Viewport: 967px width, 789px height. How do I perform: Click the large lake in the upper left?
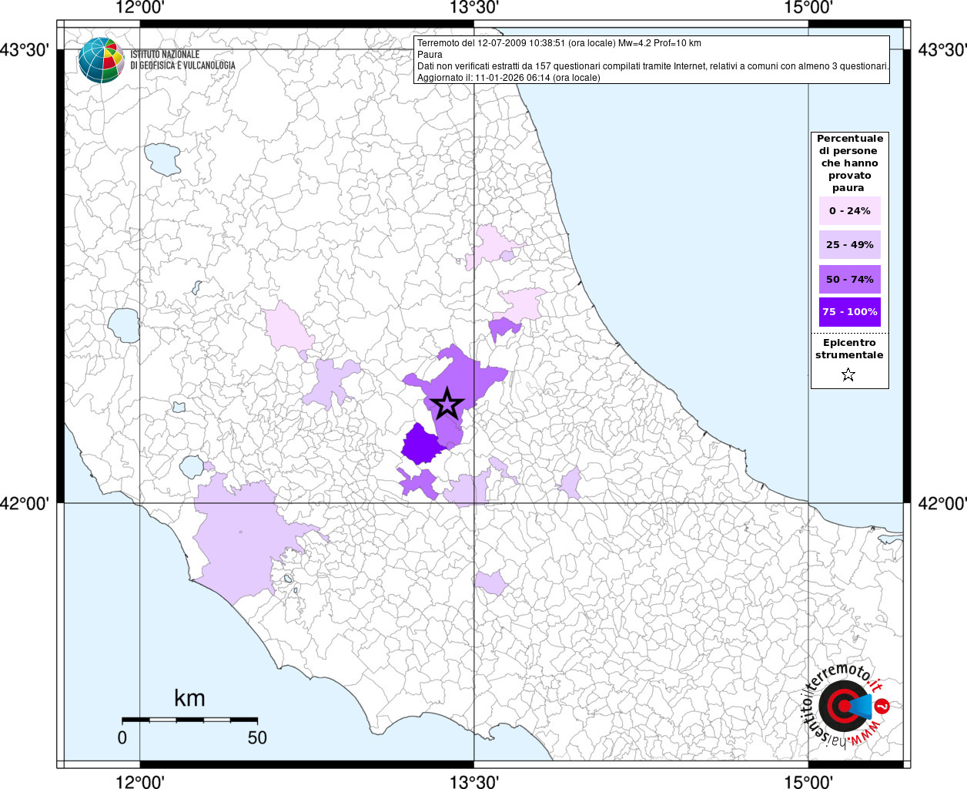162,159
